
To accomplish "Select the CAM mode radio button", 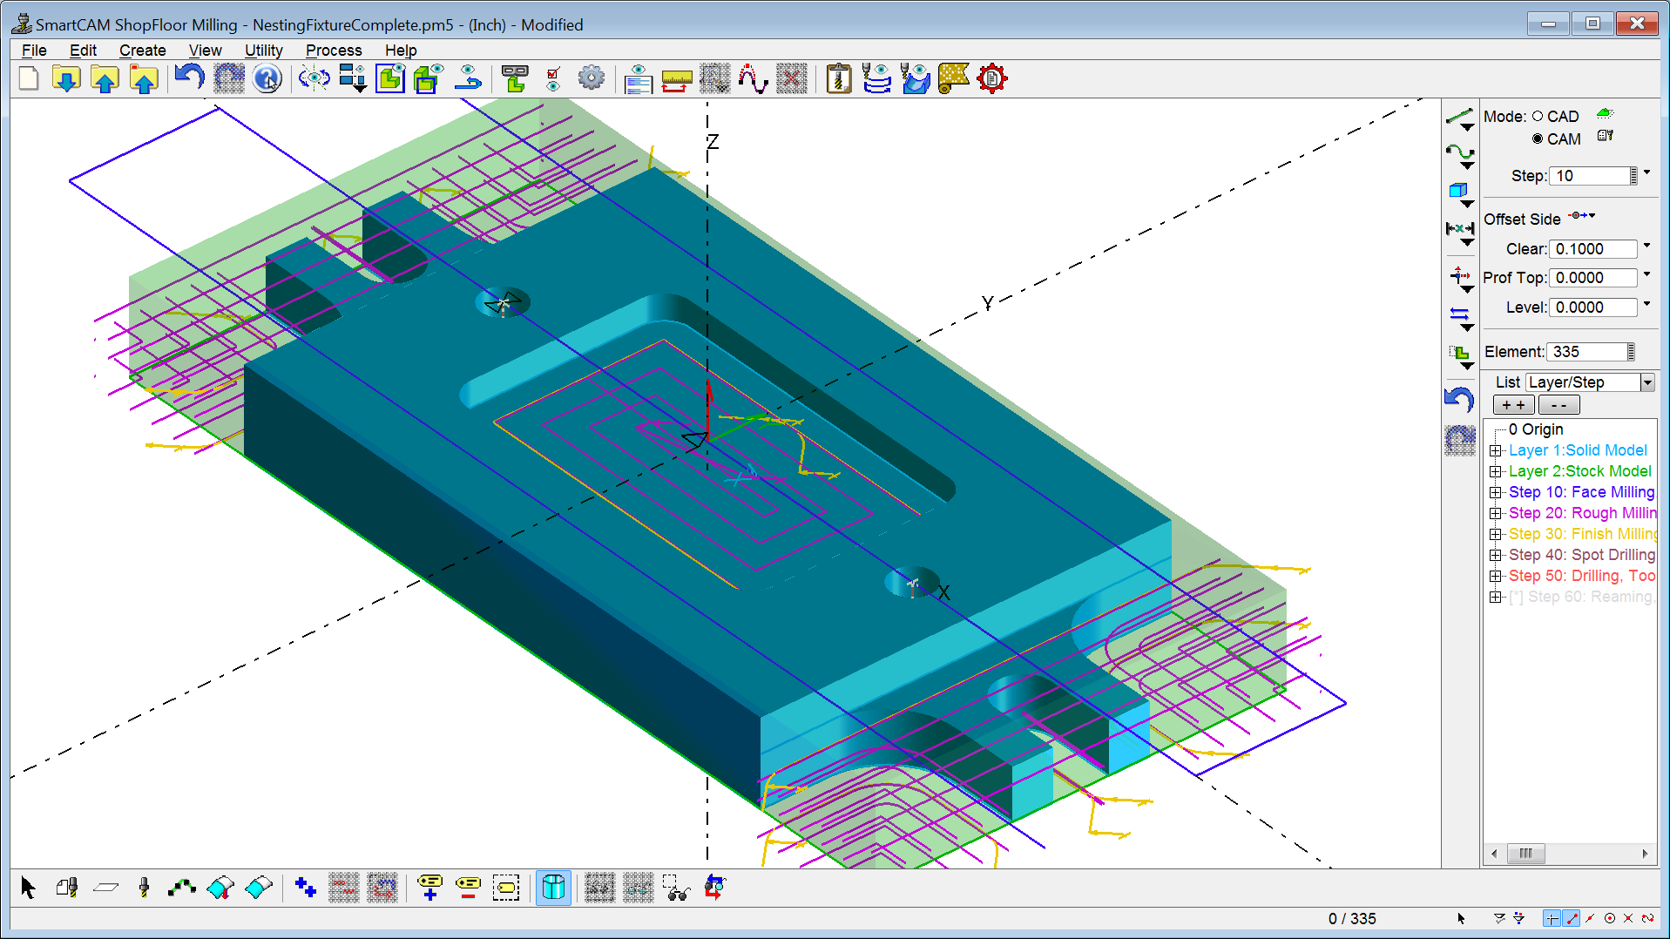I will 1538,139.
